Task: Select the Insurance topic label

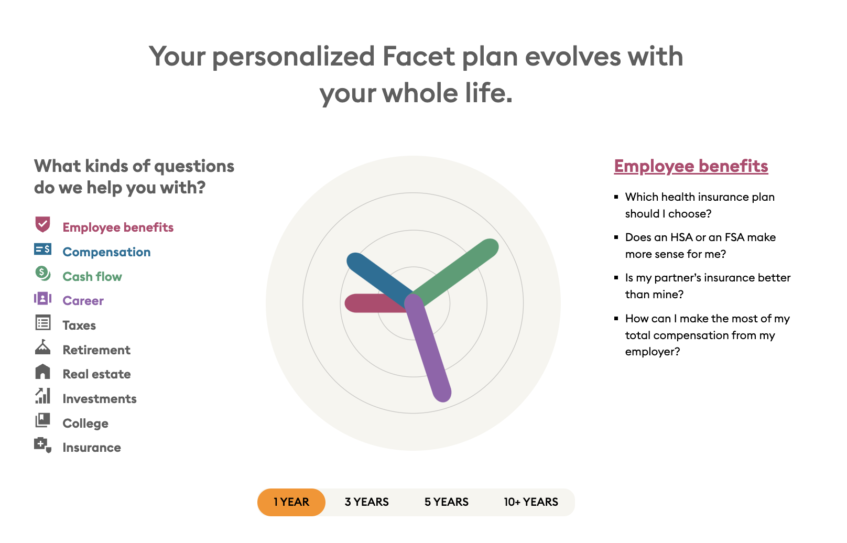Action: pos(92,448)
